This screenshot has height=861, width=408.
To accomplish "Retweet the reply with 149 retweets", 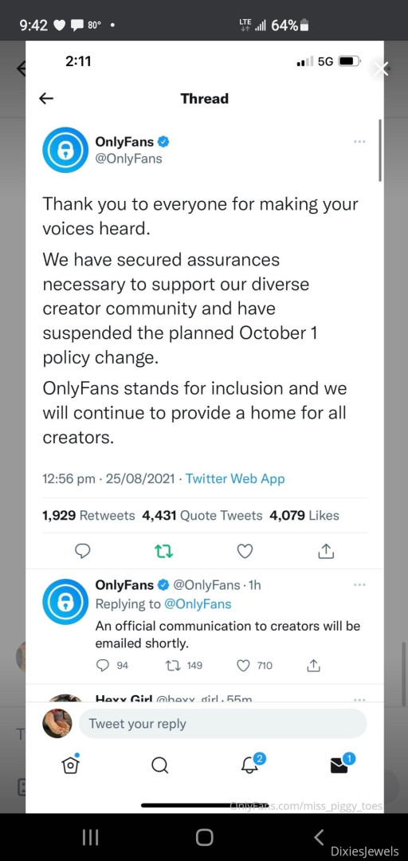I will click(184, 666).
